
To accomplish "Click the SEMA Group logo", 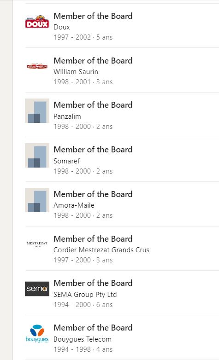I will (37, 289).
